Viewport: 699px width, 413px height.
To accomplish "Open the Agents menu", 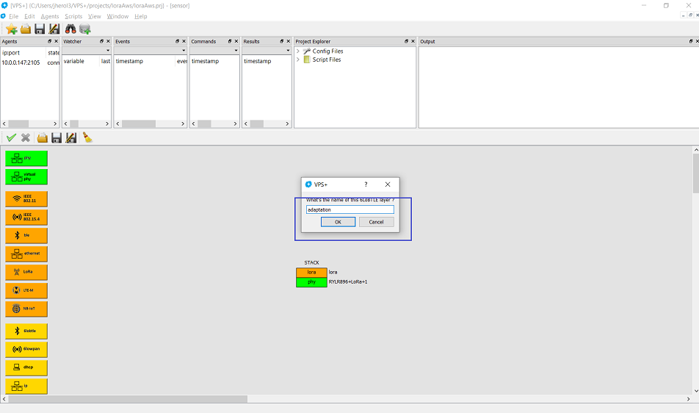I will click(50, 16).
